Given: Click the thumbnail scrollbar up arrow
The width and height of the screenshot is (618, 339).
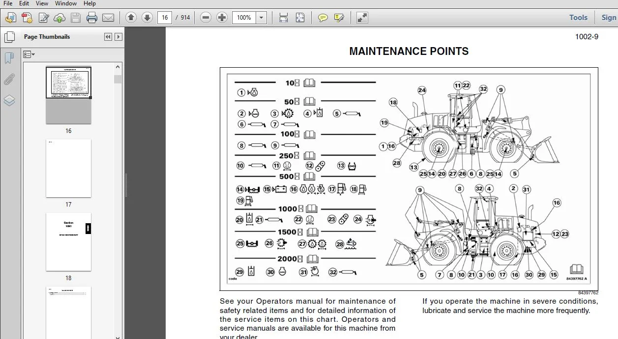Looking at the screenshot, I should 118,67.
